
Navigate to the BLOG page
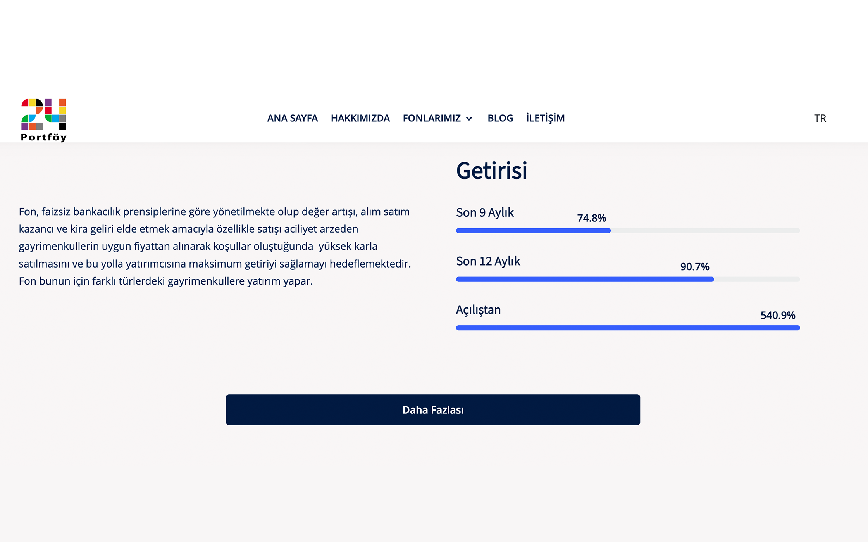[500, 118]
